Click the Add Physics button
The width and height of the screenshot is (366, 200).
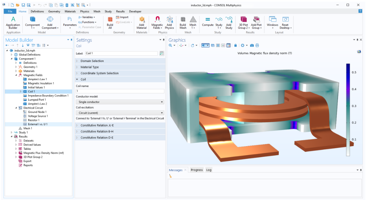click(x=170, y=23)
